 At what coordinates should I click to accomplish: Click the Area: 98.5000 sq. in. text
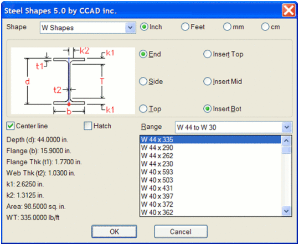point(36,206)
